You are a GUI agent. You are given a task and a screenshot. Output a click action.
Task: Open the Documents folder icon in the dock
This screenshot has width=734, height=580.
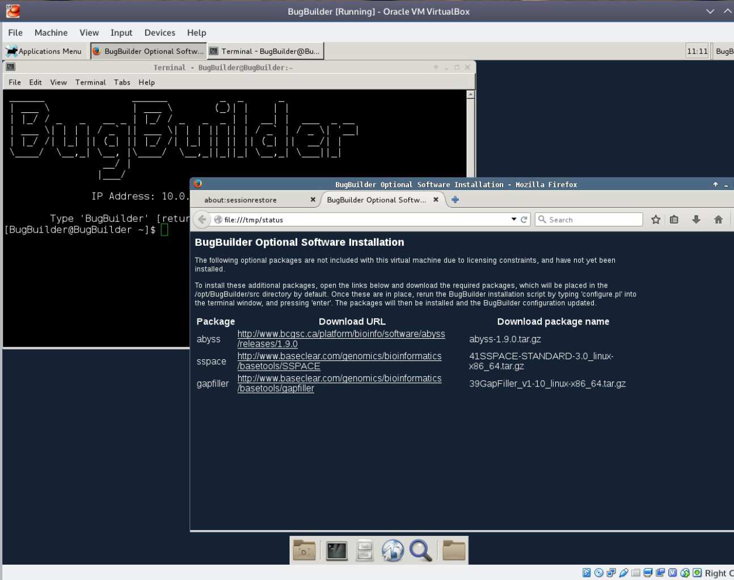[303, 550]
